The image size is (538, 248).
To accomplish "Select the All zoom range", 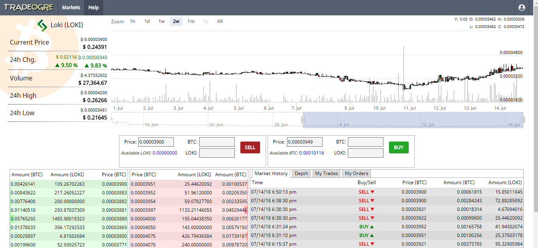I will pos(220,21).
